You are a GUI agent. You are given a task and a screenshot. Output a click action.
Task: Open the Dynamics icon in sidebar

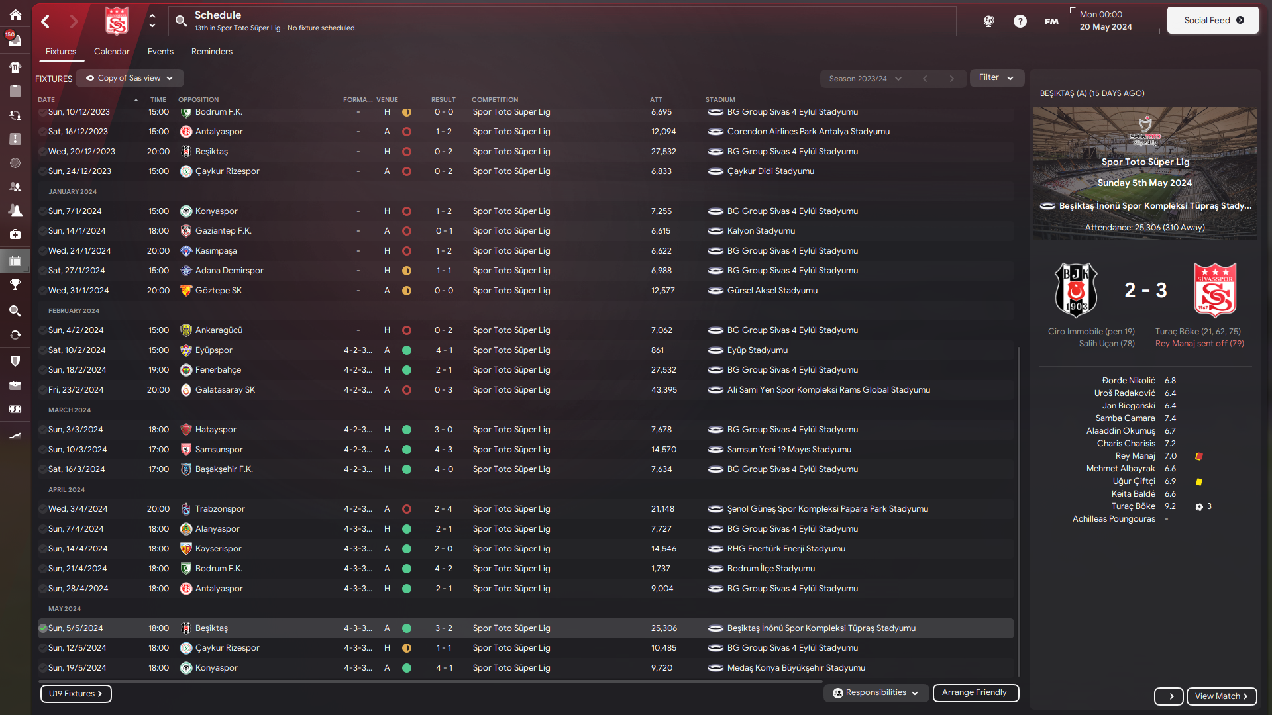click(x=15, y=115)
